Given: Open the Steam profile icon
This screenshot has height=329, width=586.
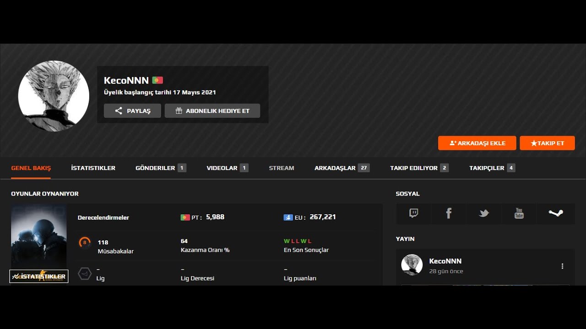Looking at the screenshot, I should coord(556,213).
